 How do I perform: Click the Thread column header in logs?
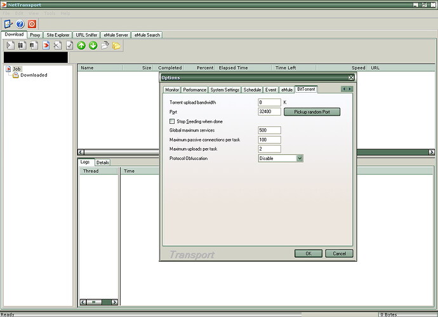pyautogui.click(x=99, y=171)
